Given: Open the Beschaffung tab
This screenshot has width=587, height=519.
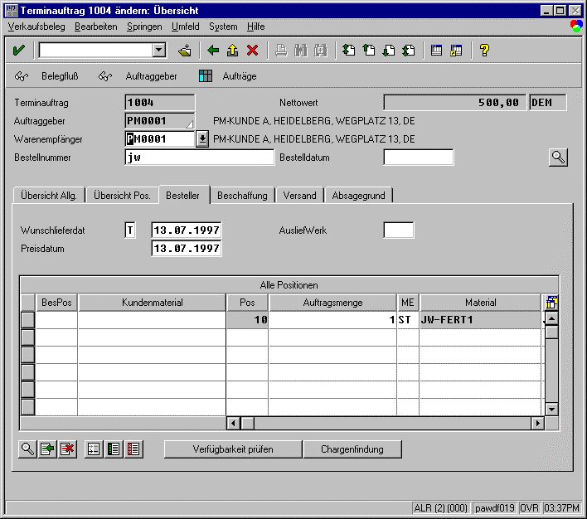Looking at the screenshot, I should point(242,196).
